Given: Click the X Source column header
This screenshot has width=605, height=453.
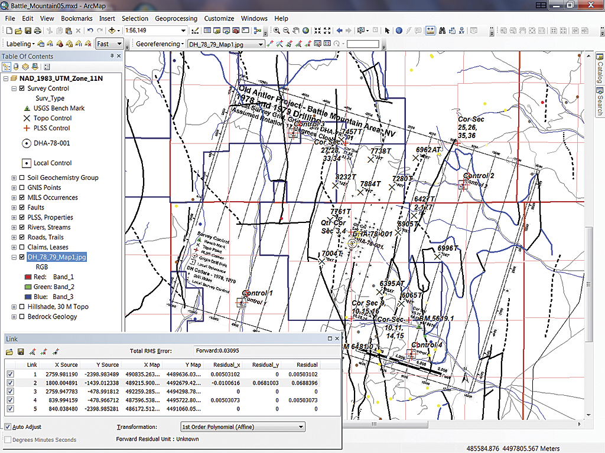Looking at the screenshot, I should click(x=60, y=365).
